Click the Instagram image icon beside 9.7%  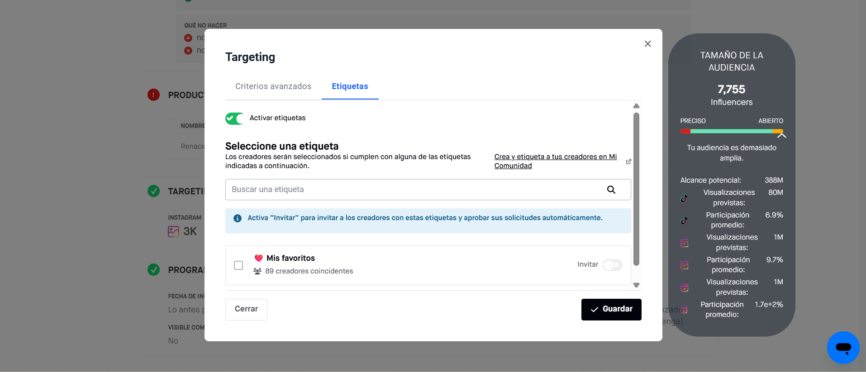point(685,265)
